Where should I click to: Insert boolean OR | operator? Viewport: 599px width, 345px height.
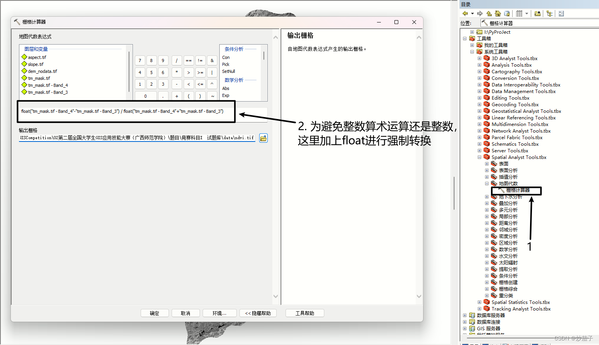212,72
